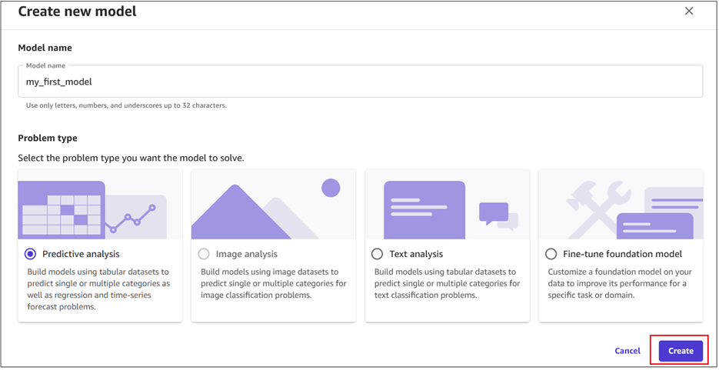Viewport: 719px width, 374px height.
Task: Select the Predictive analysis radio button
Action: click(30, 254)
